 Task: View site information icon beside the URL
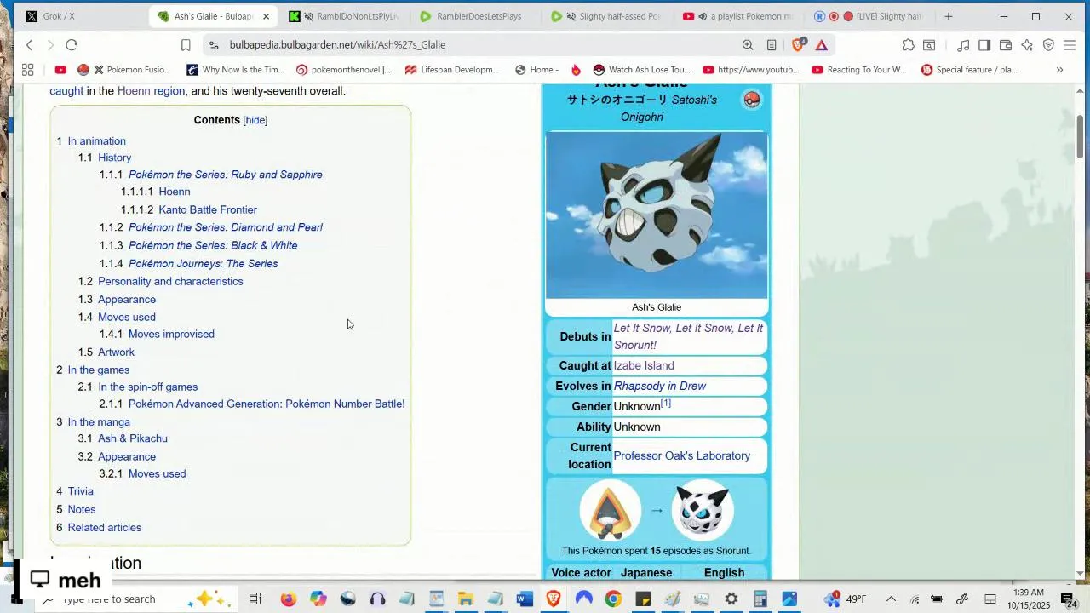[x=213, y=45]
